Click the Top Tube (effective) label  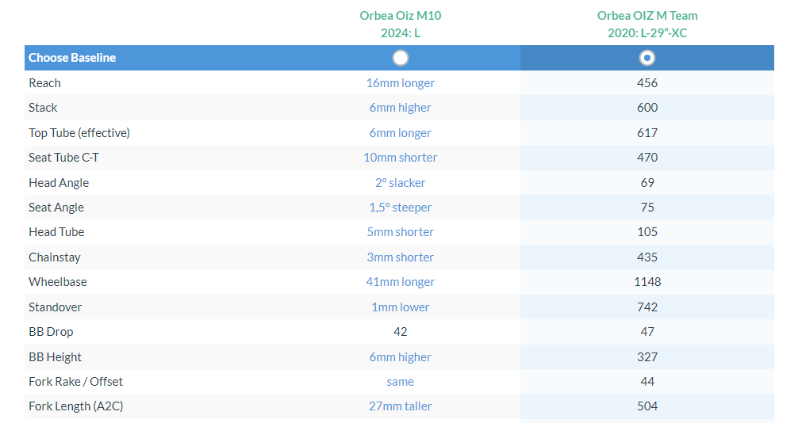tap(79, 133)
